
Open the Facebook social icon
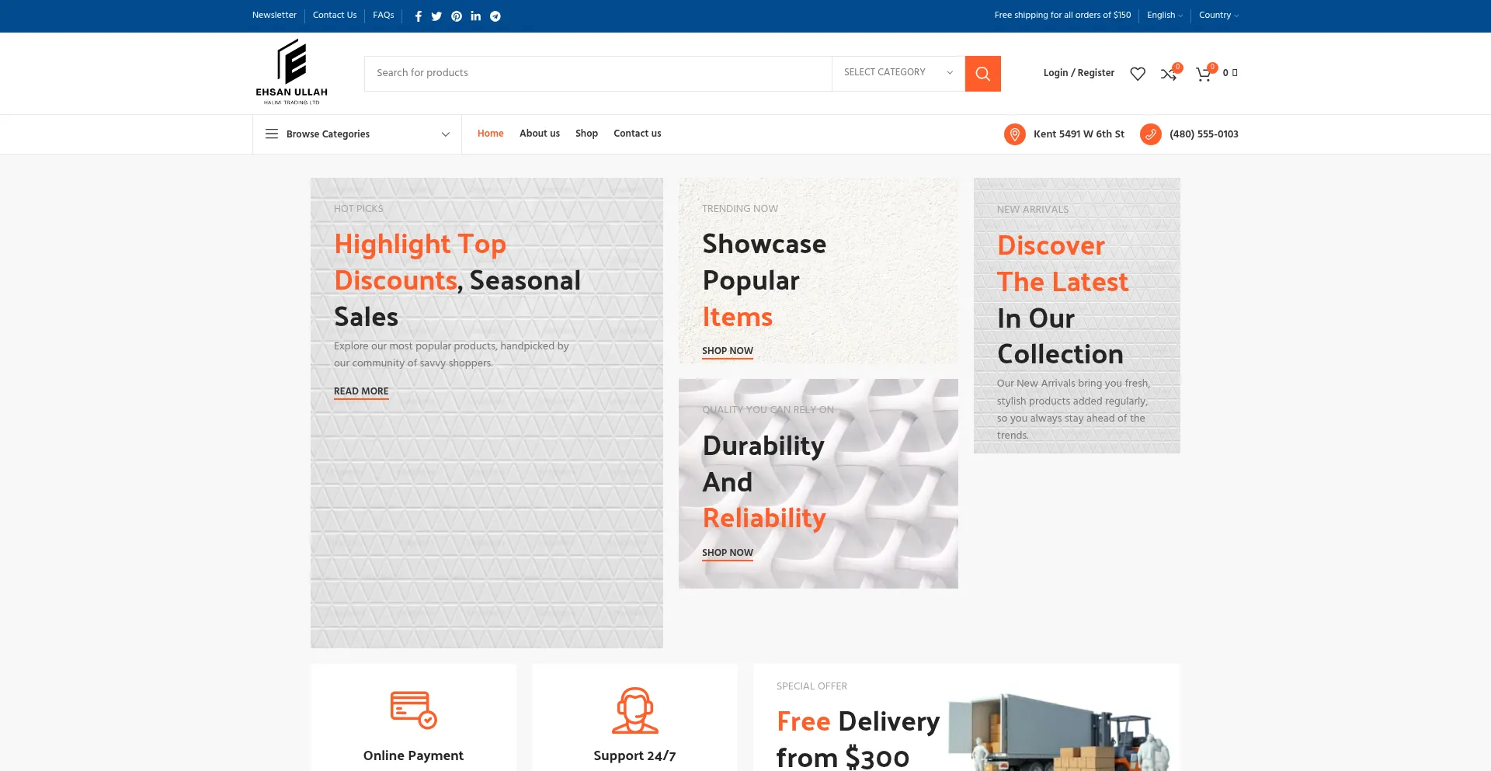click(418, 16)
